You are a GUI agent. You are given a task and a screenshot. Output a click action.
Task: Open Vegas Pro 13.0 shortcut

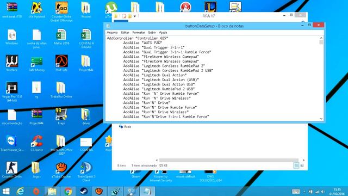12,91
